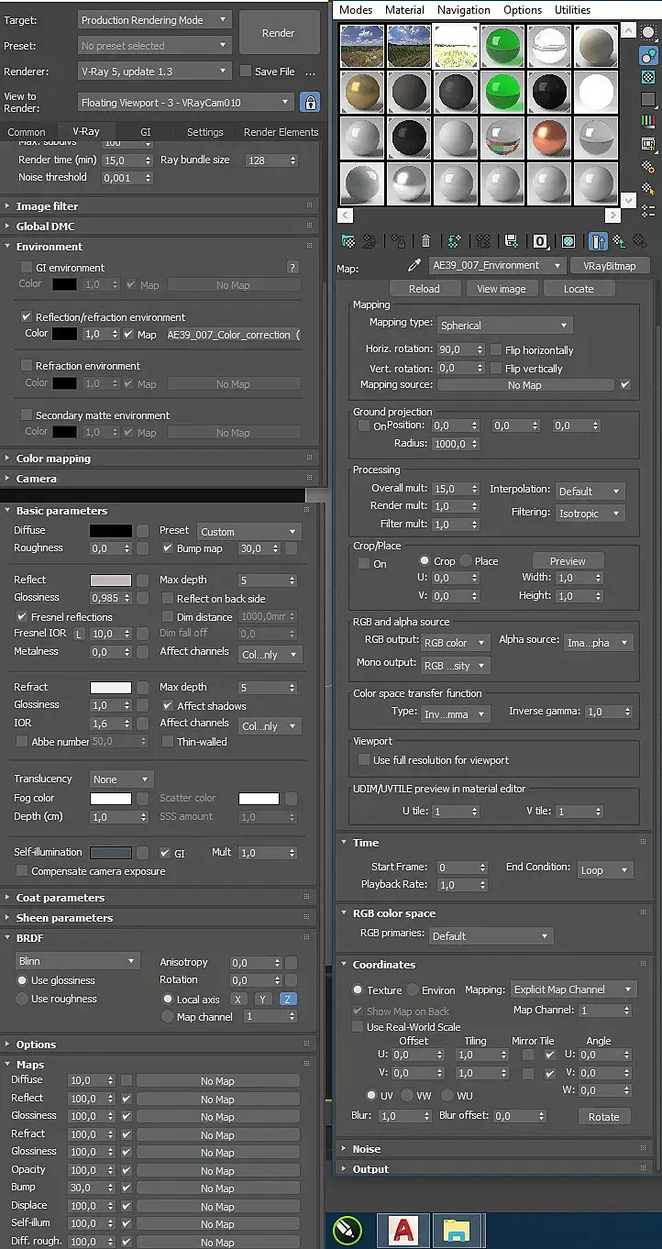Click the Self-illumination color swatch
Screen dimensions: 662x1249
(x=110, y=853)
